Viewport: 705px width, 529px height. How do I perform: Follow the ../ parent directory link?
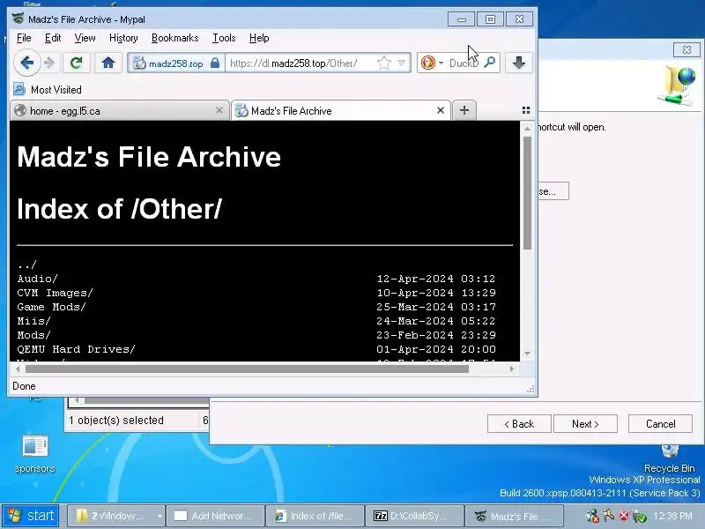(x=26, y=264)
